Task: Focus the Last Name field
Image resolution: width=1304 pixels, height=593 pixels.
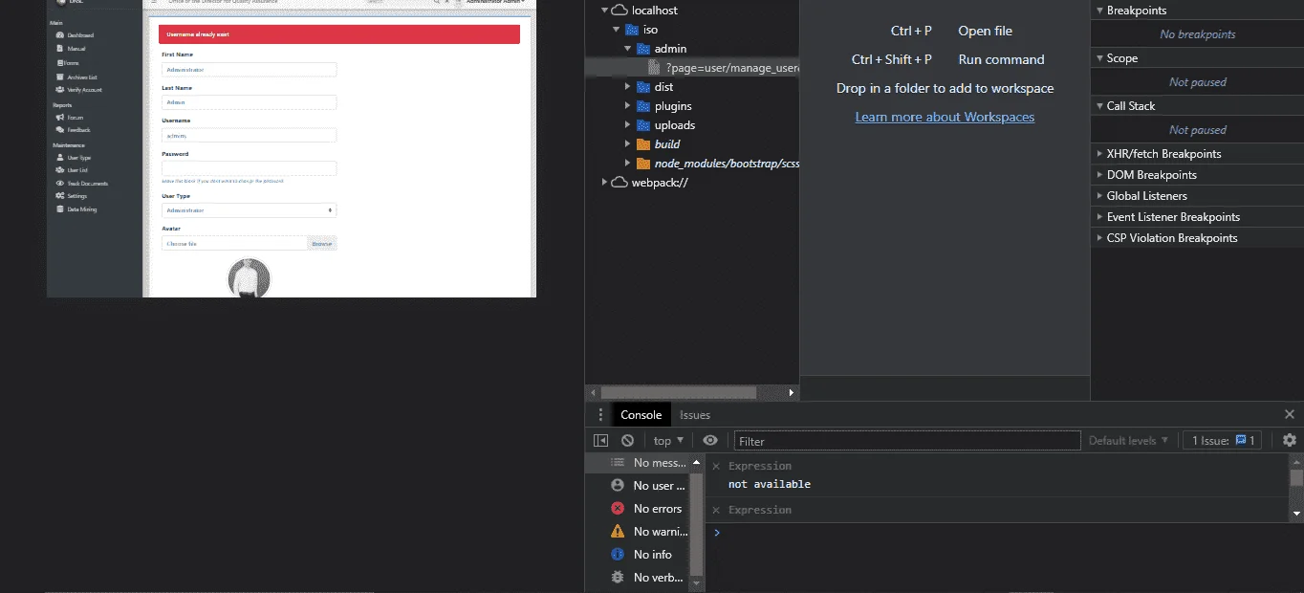Action: tap(249, 101)
